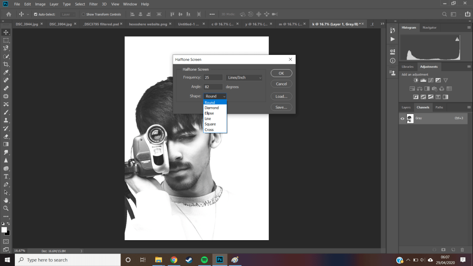Pick the Eyedropper tool
Viewport: 473px width, 266px height.
click(x=6, y=73)
